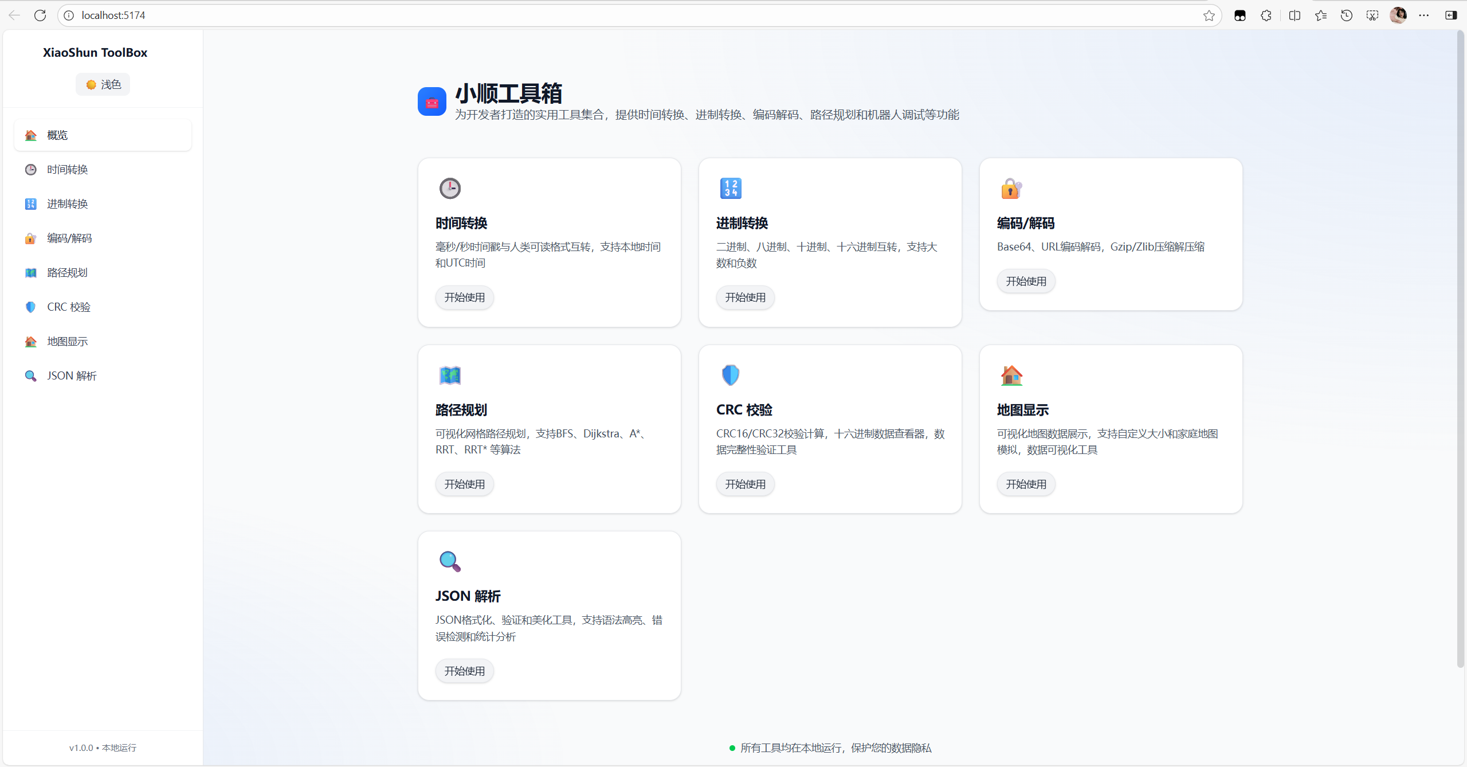Open browser settings three-dots menu
This screenshot has width=1467, height=767.
(x=1424, y=15)
